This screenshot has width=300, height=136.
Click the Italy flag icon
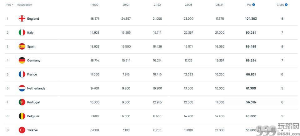pos(22,32)
